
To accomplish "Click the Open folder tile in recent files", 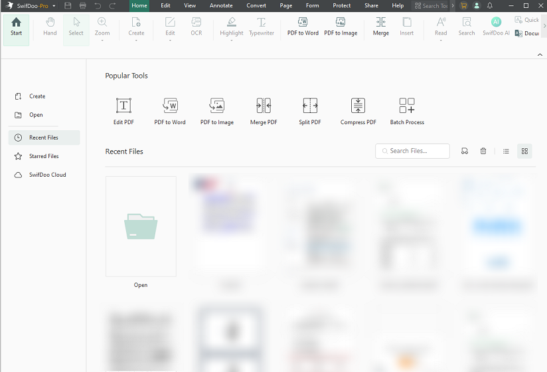I will point(141,226).
